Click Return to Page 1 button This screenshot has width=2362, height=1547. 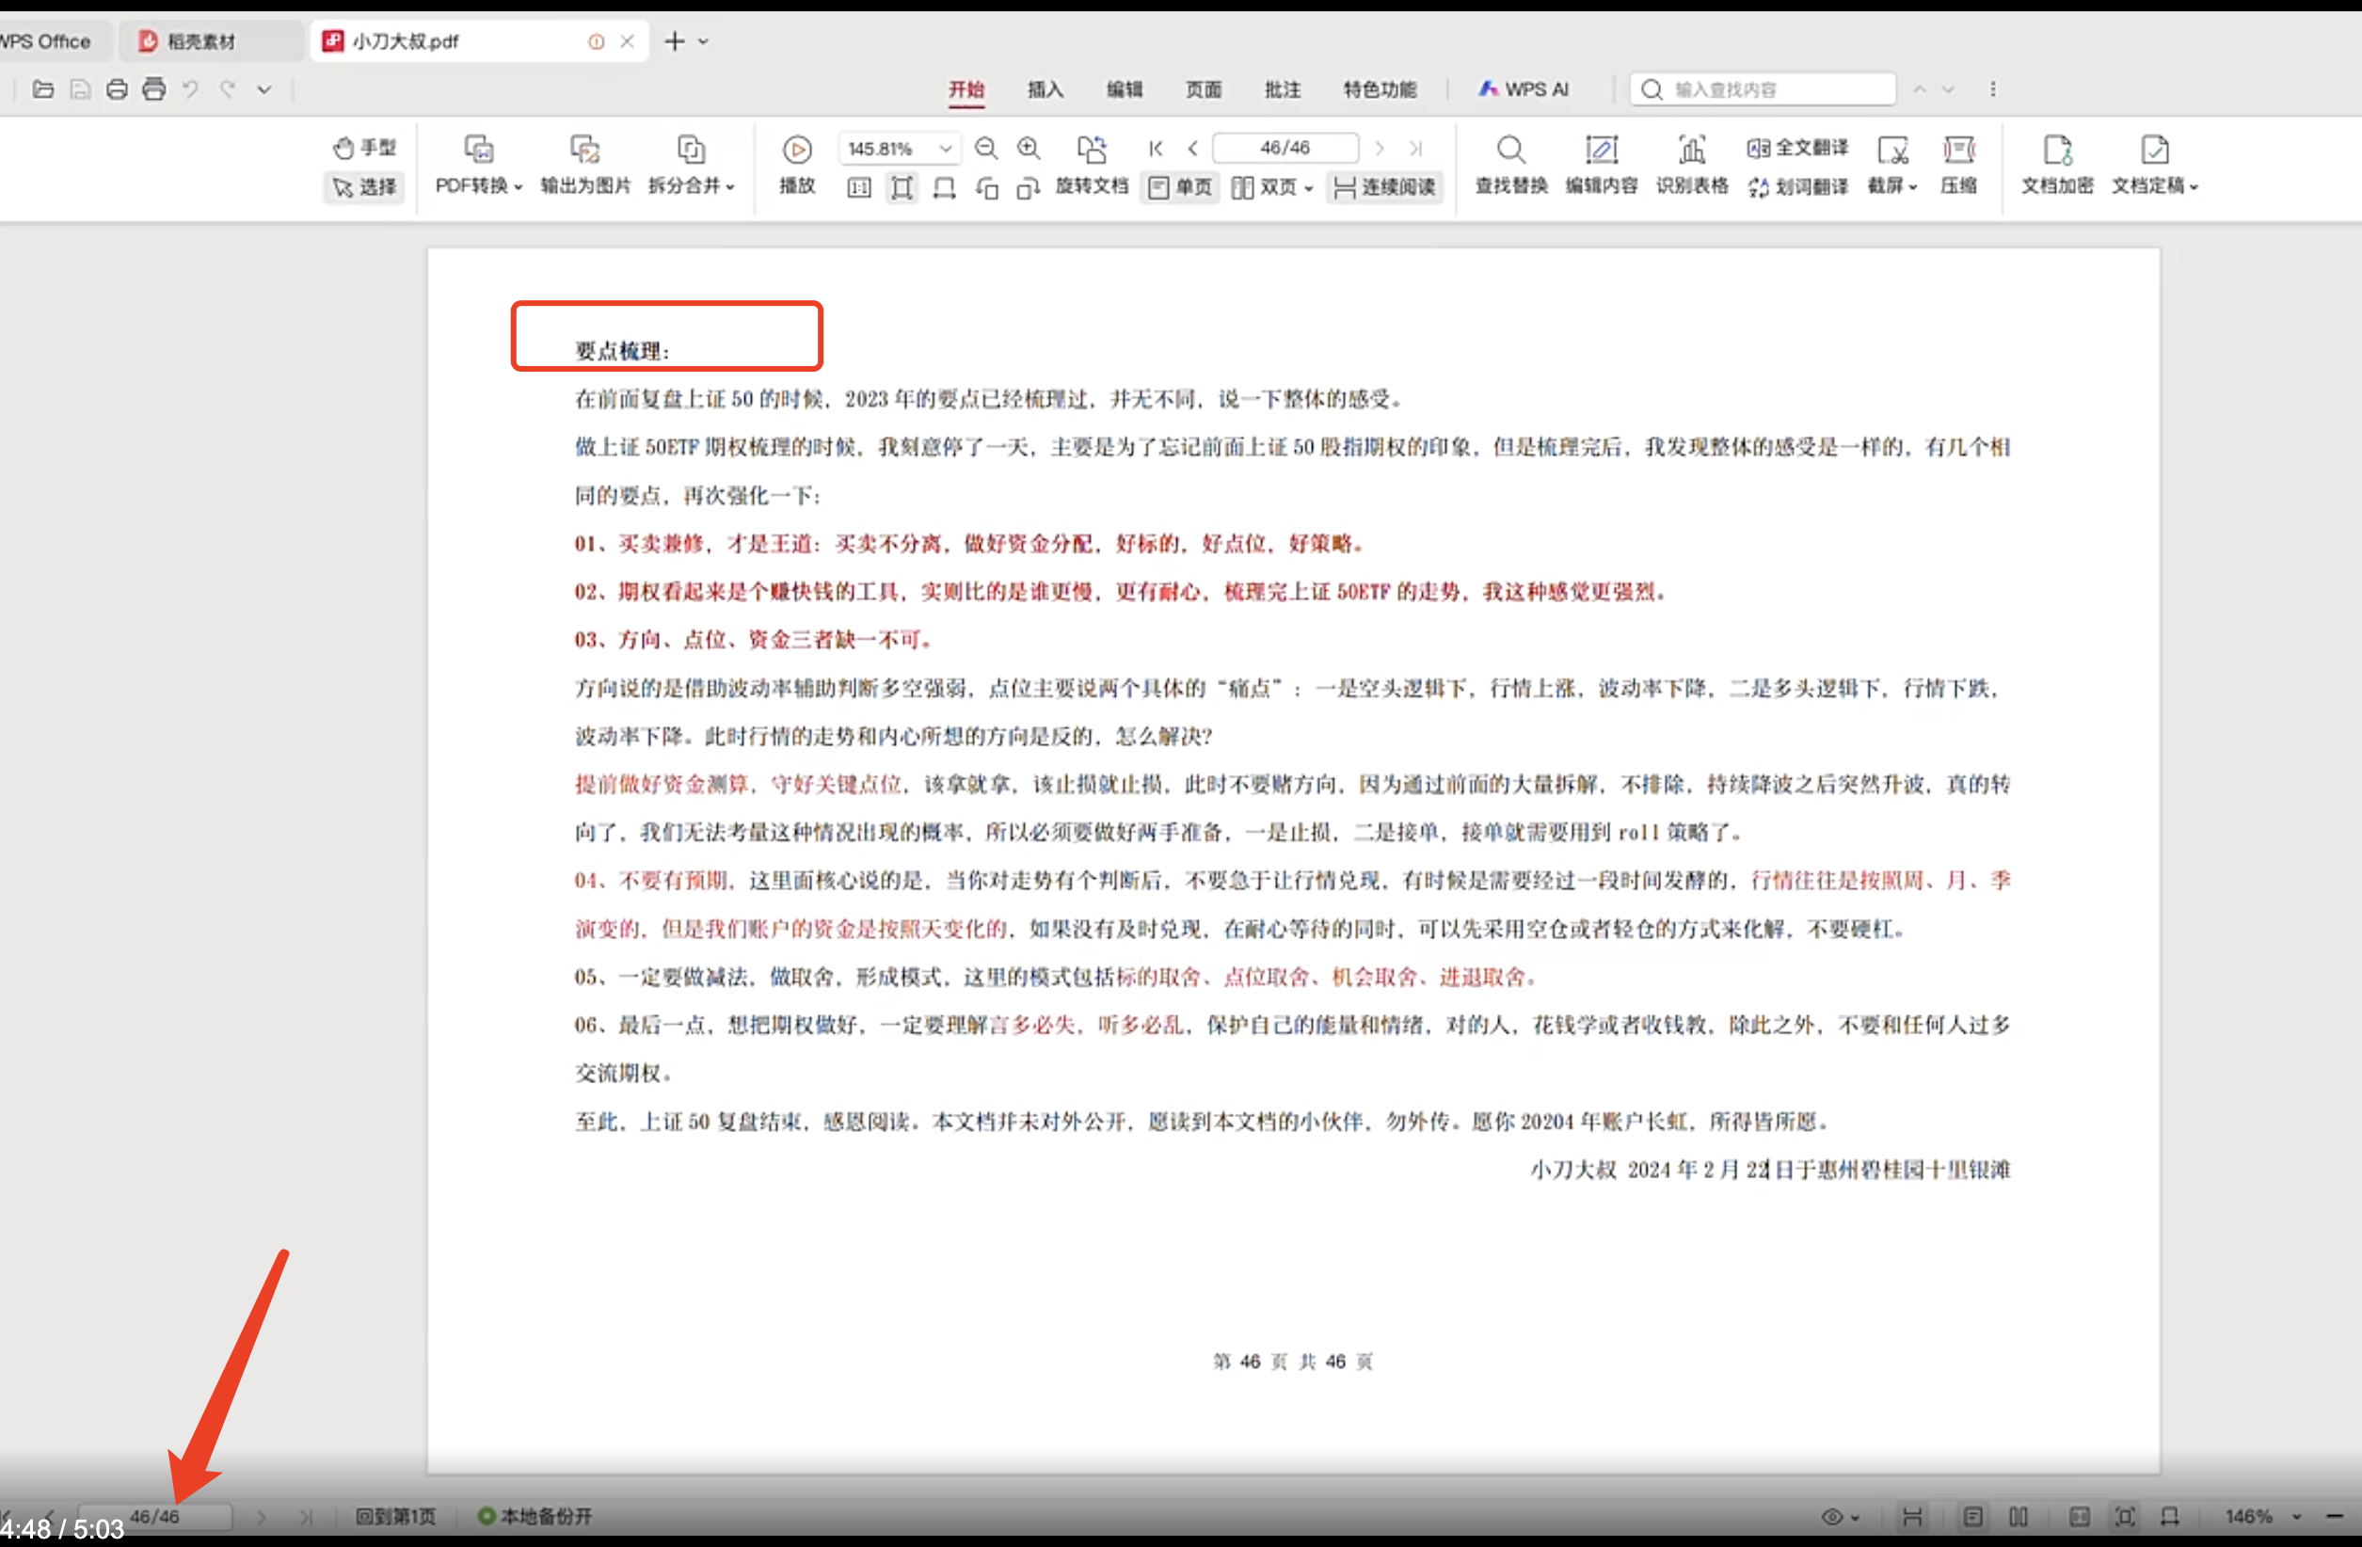[396, 1515]
